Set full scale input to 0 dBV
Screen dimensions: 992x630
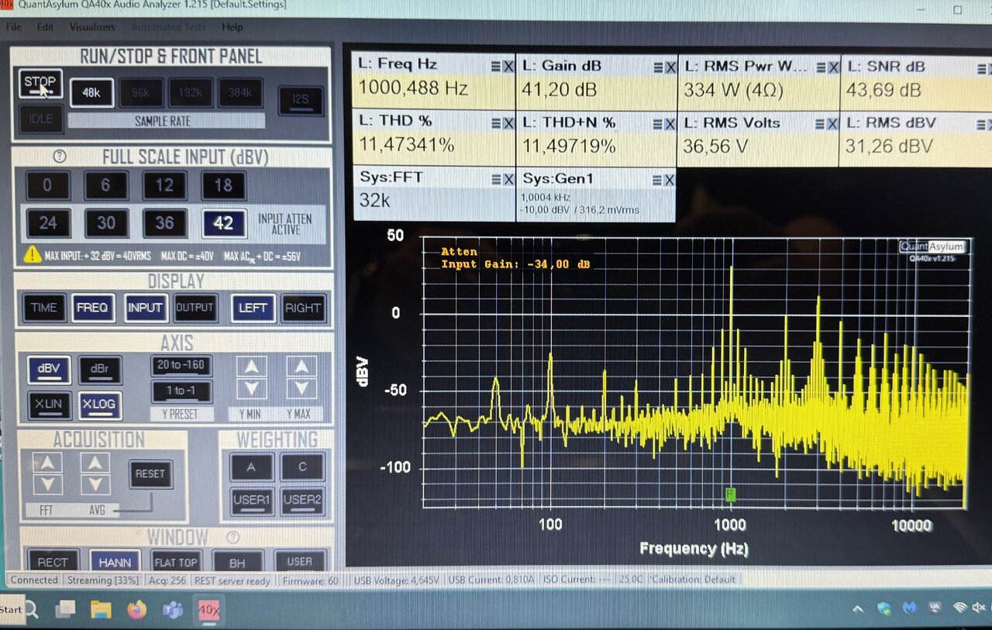pos(47,186)
